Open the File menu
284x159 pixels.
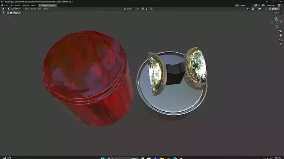6,5
